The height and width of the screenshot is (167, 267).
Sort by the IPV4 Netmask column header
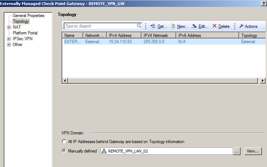point(158,35)
